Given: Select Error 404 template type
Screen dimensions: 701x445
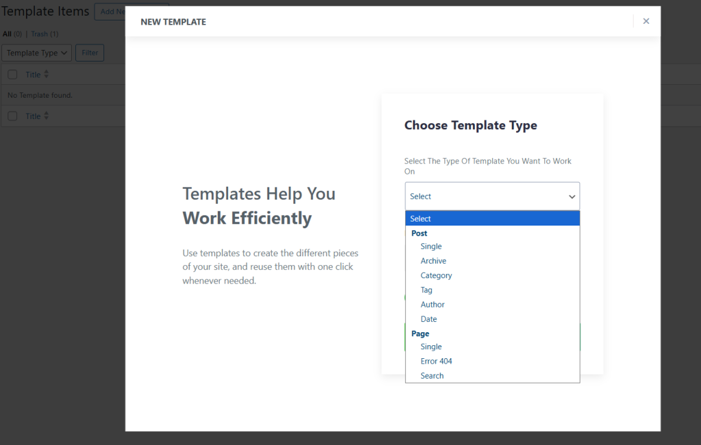Looking at the screenshot, I should 436,361.
